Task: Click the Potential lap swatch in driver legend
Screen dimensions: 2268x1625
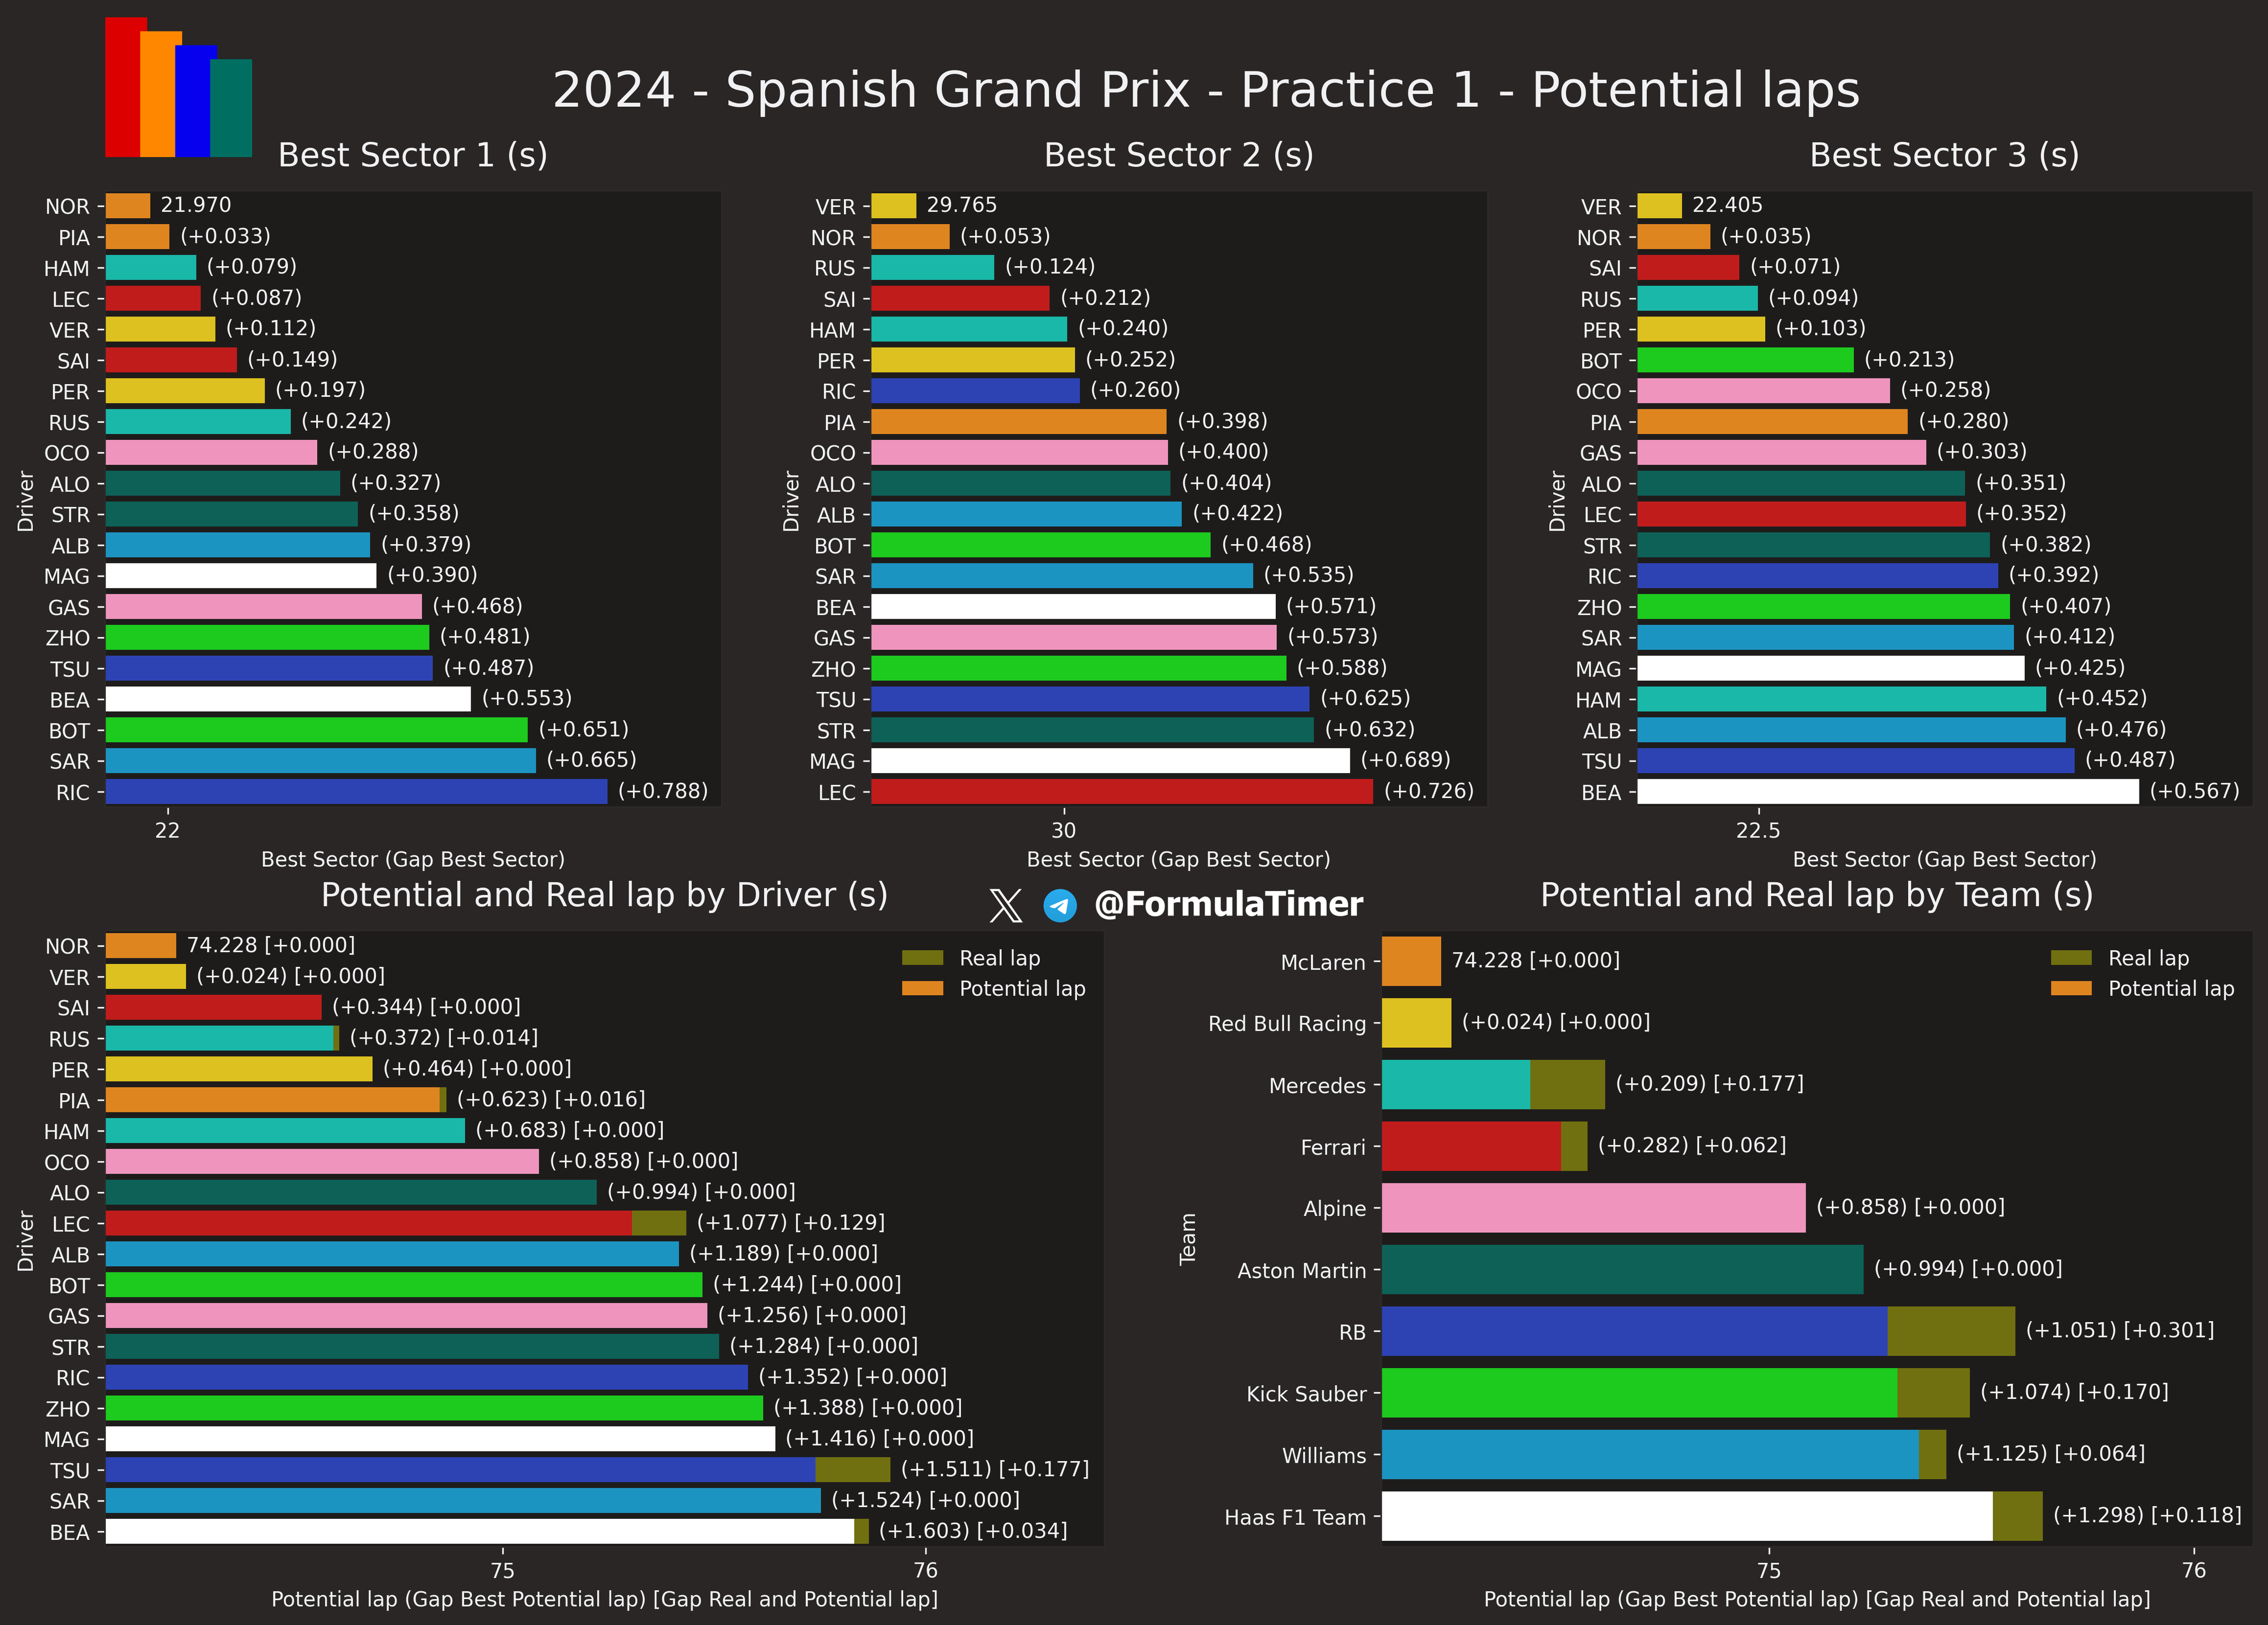Action: tap(922, 989)
